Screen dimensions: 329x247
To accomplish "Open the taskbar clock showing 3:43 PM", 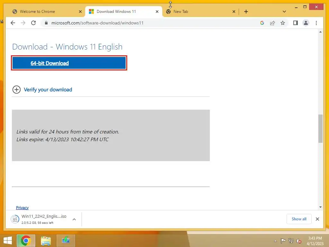I will point(315,241).
